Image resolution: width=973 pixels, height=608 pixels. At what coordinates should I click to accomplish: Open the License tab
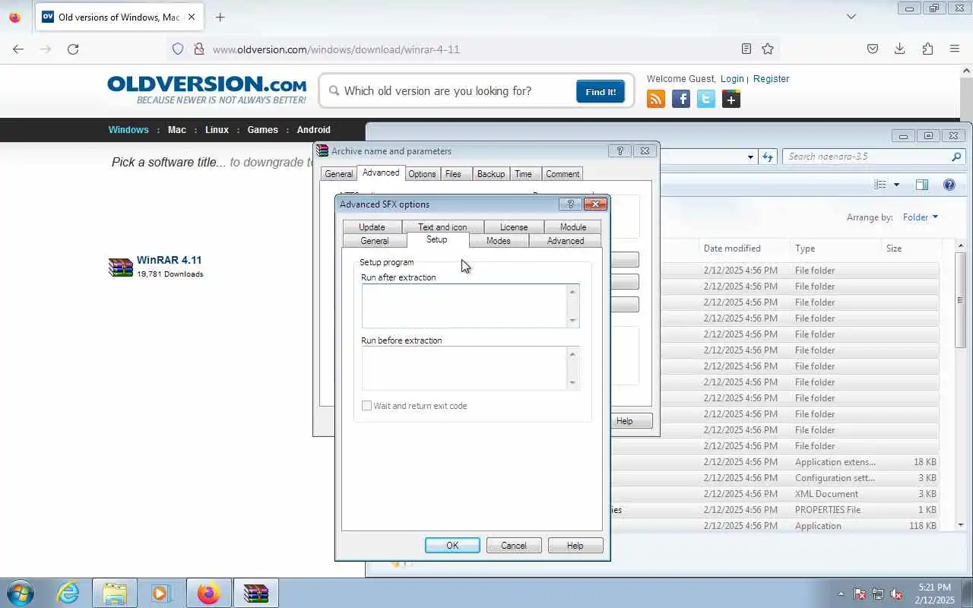(x=514, y=226)
